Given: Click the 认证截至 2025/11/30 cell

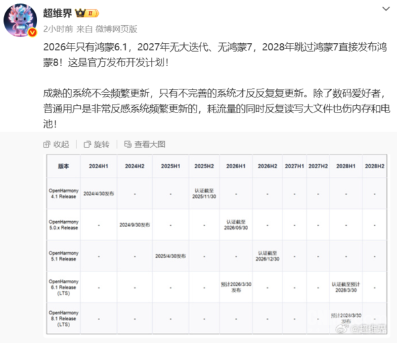Looking at the screenshot, I should [x=204, y=193].
